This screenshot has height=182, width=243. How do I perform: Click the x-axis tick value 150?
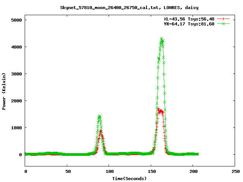point(152,171)
